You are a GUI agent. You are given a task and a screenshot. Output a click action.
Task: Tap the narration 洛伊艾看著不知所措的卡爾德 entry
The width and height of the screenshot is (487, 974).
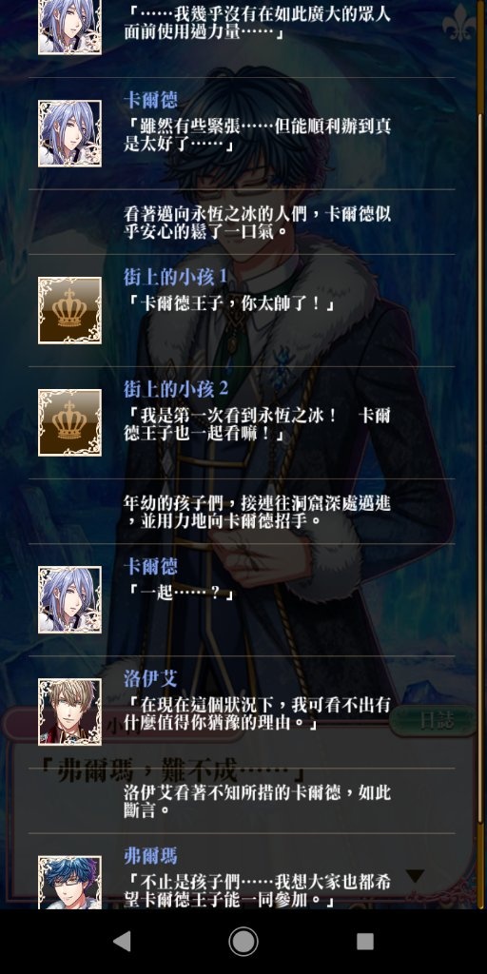(257, 801)
